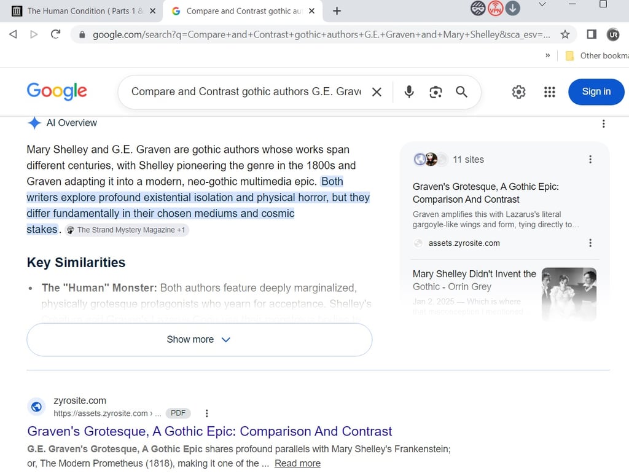Open a new browser tab
Screen dimensions: 629x473
[337, 11]
